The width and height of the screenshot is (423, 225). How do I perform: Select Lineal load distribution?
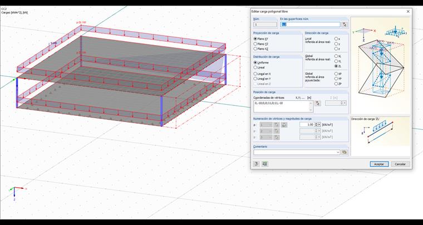pos(255,67)
